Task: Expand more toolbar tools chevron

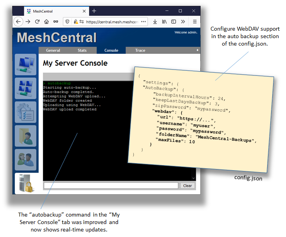Action: click(183, 22)
